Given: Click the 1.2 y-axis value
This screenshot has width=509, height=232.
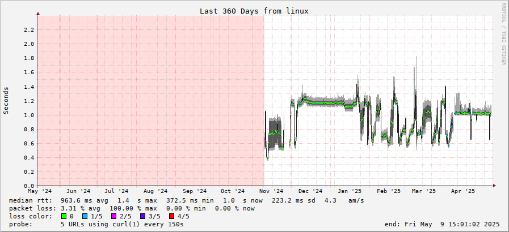Looking at the screenshot, I should tap(28, 101).
